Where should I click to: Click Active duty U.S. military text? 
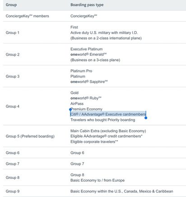104,33
